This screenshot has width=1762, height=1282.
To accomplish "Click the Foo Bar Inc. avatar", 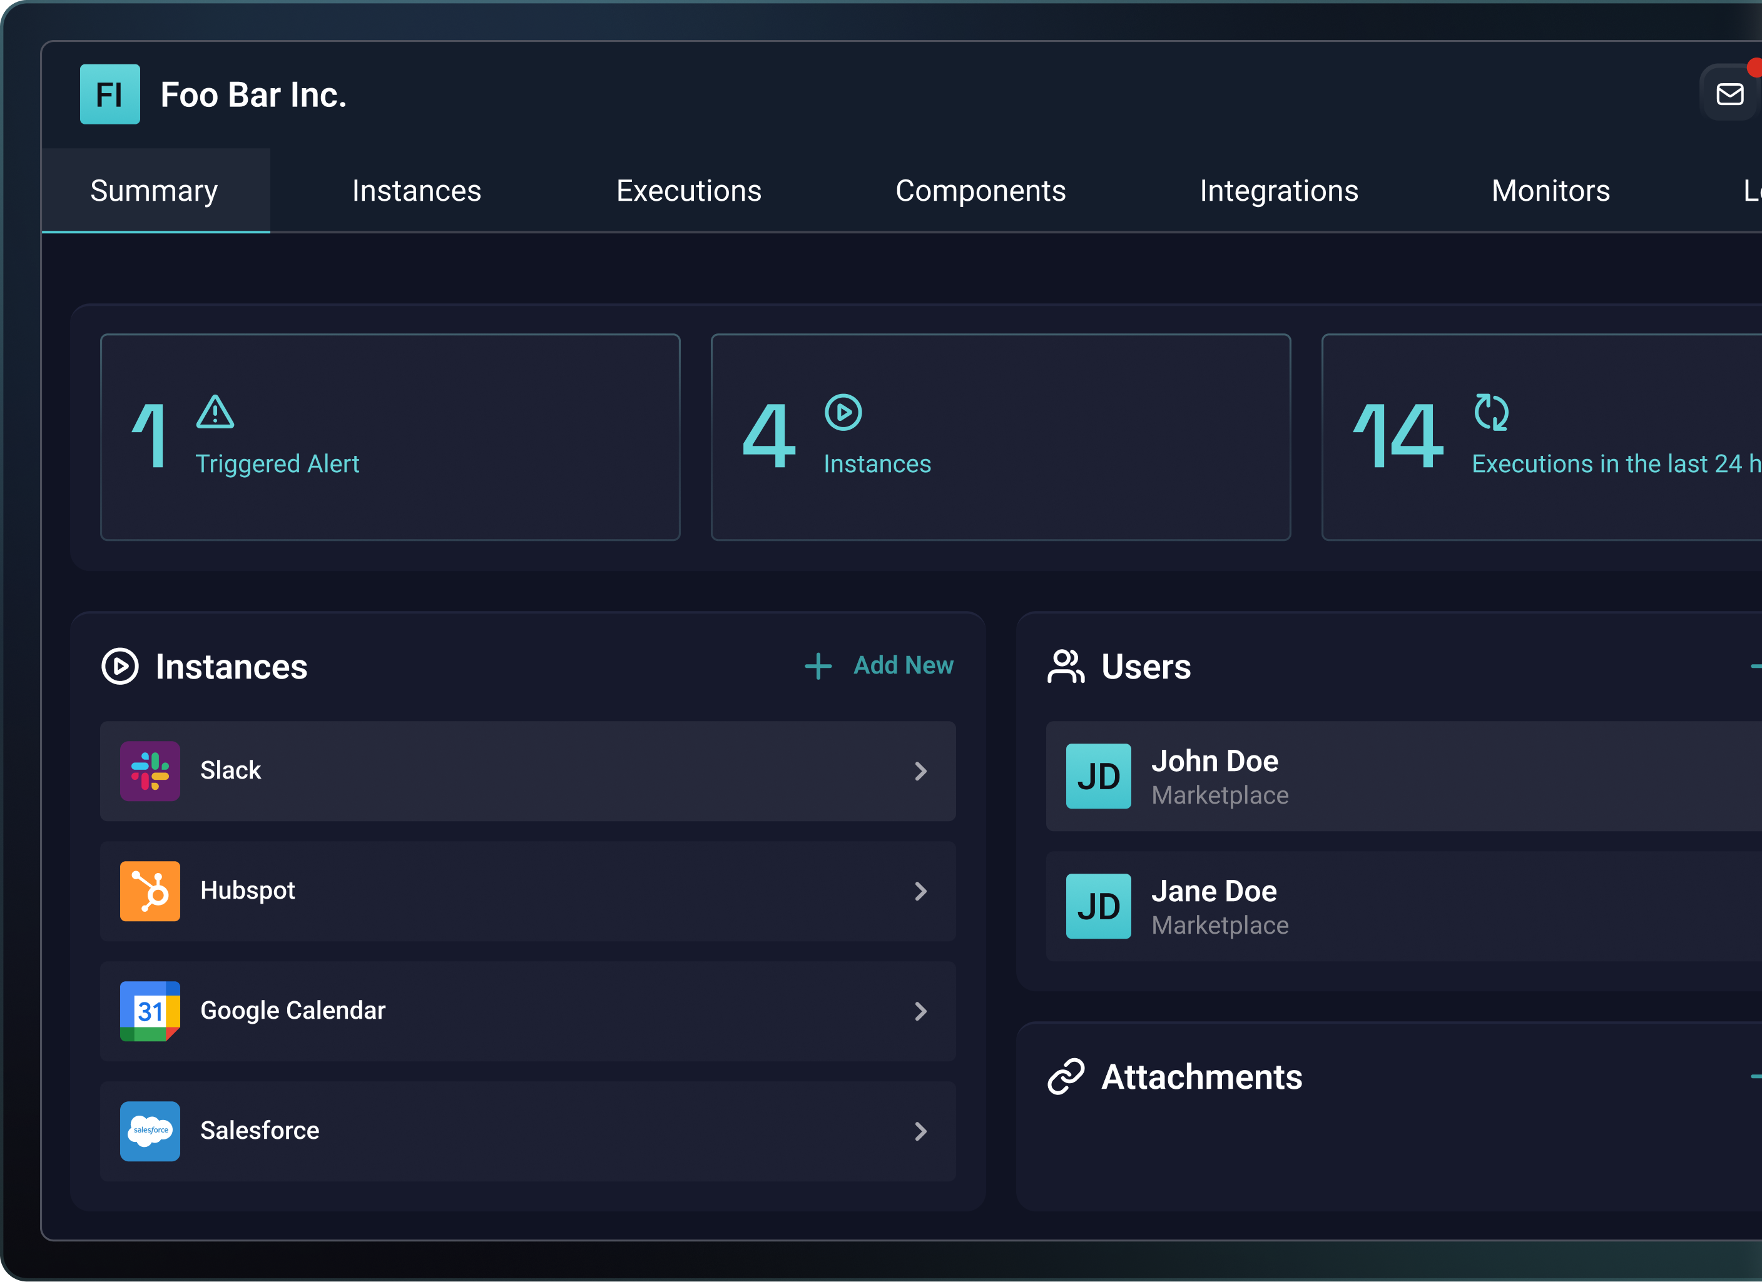I will point(109,94).
